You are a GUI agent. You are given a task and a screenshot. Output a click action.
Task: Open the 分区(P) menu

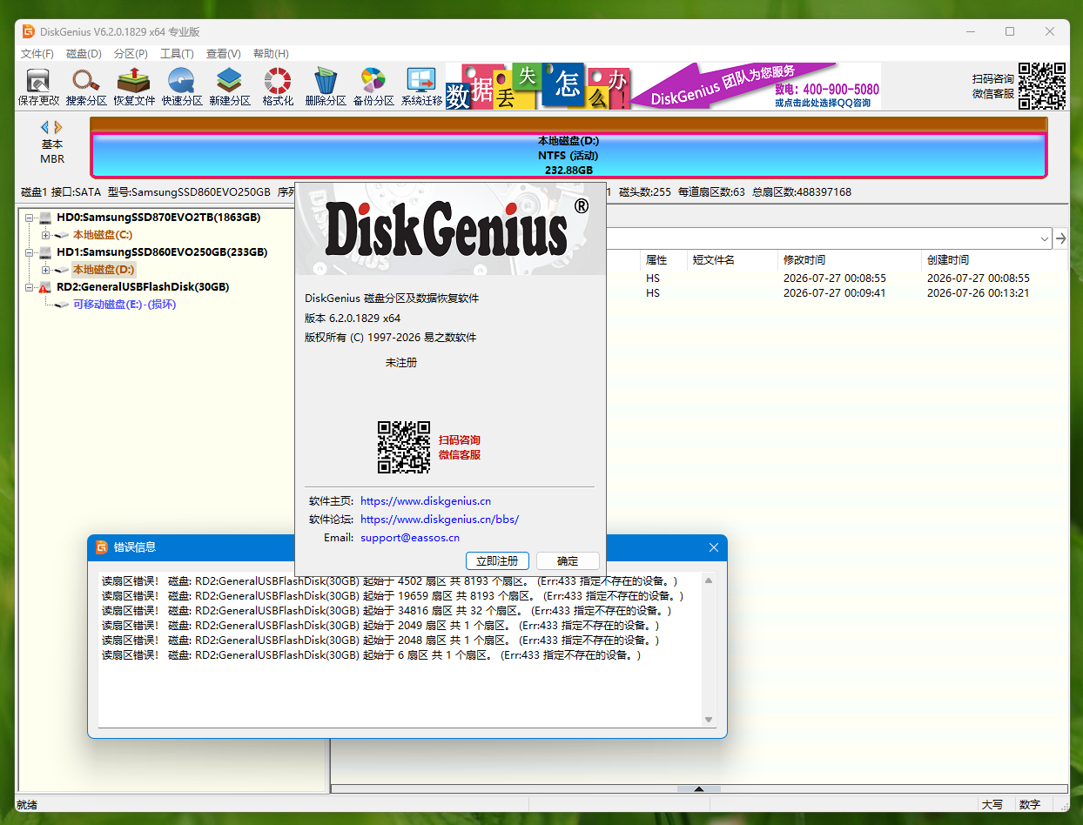[x=131, y=54]
